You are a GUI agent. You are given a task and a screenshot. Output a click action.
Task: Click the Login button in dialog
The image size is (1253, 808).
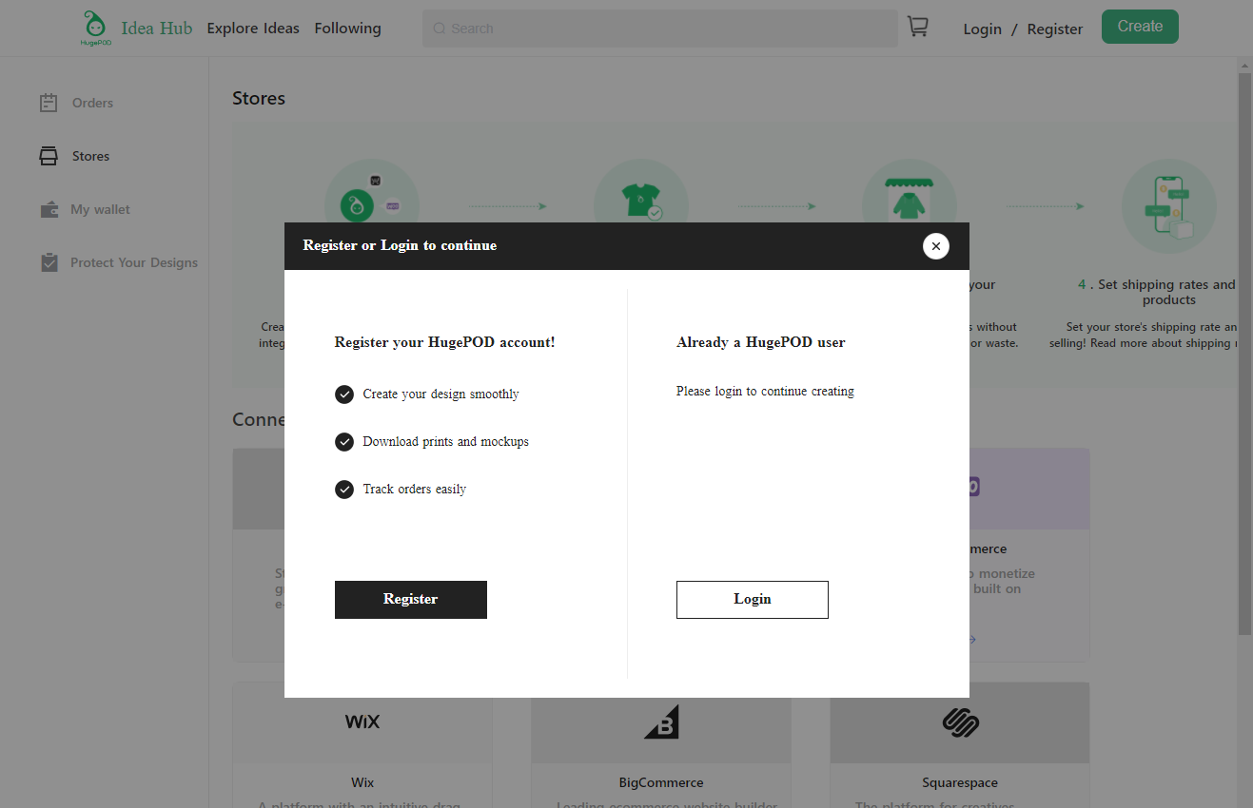pos(753,600)
